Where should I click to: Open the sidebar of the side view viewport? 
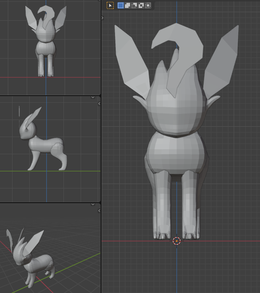[99, 104]
